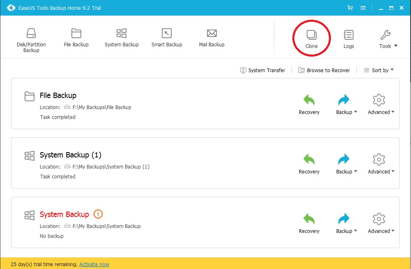Open System Transfer
Screen dimensions: 411x269
262,70
